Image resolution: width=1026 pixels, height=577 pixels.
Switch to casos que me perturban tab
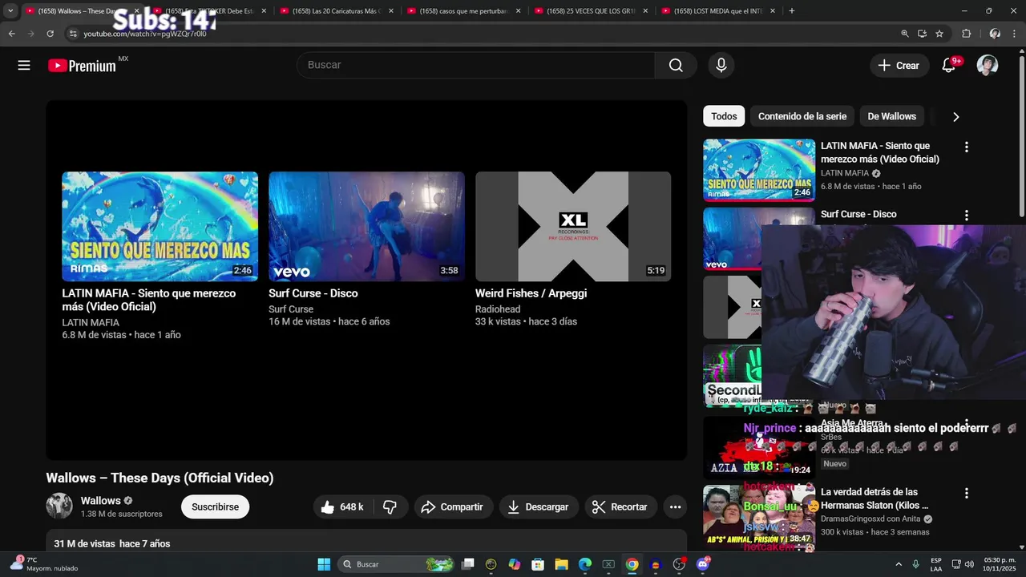[x=463, y=10]
